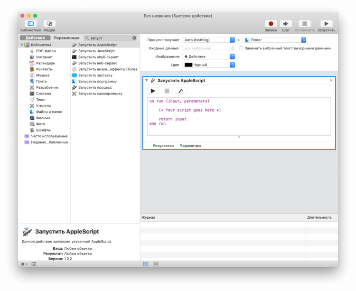Open the Изображение Действие dropdown
Screen dimensions: 356x291
pos(209,56)
